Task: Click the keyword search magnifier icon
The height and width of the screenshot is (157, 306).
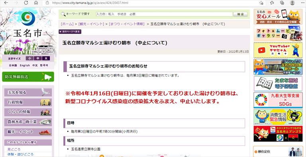Action: [63, 14]
